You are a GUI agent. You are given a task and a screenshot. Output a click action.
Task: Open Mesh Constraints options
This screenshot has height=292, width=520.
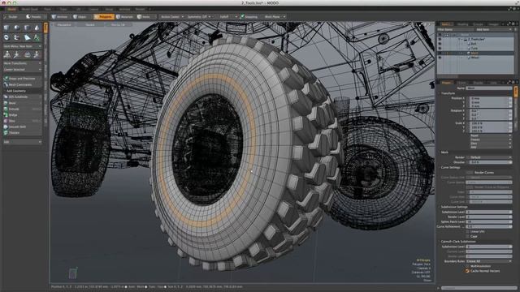(22, 84)
